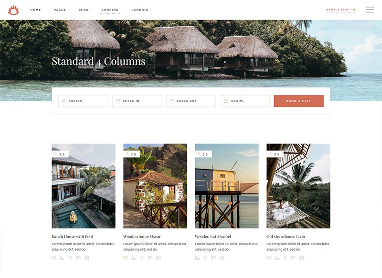
Task: Click the air conditioner icon under Old stone house Livia
Action: point(269,258)
